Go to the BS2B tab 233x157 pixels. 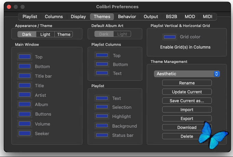click(171, 16)
